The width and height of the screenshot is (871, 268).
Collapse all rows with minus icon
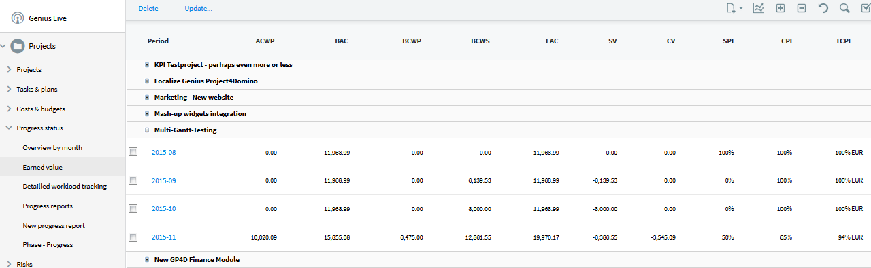(x=802, y=9)
